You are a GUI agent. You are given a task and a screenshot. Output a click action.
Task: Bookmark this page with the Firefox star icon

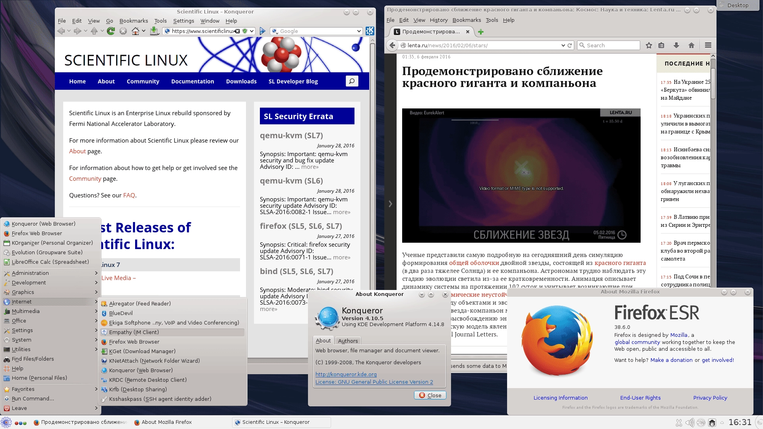point(649,45)
